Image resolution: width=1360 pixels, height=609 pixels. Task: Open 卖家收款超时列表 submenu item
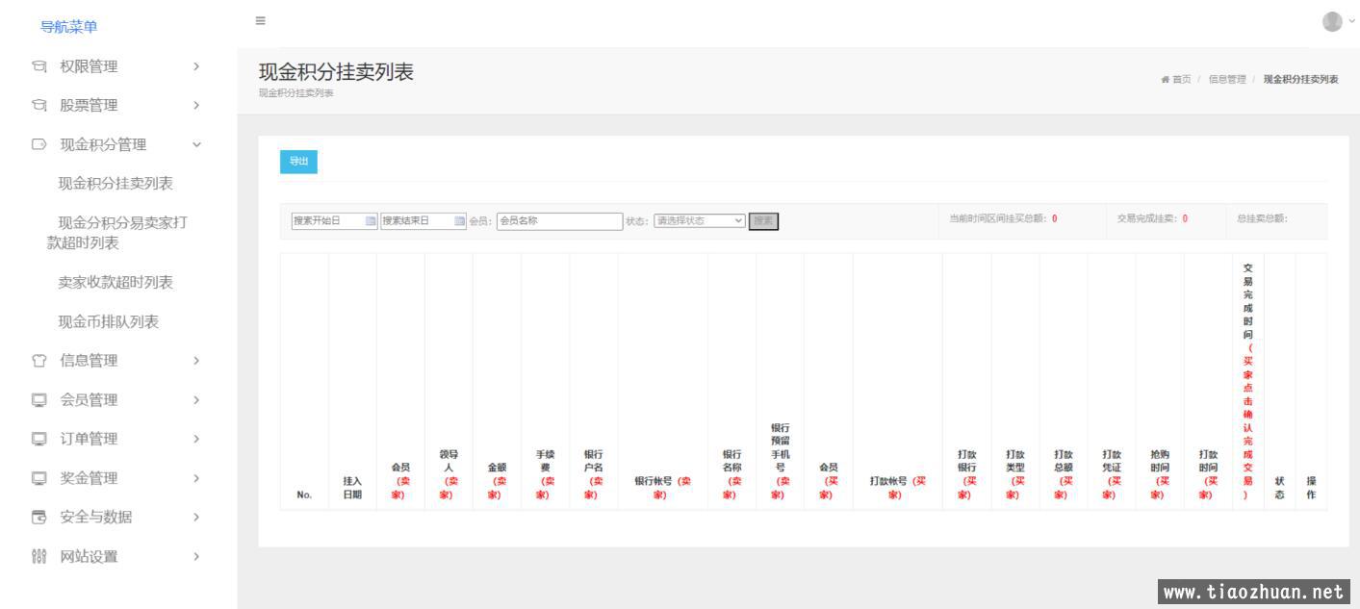click(115, 282)
